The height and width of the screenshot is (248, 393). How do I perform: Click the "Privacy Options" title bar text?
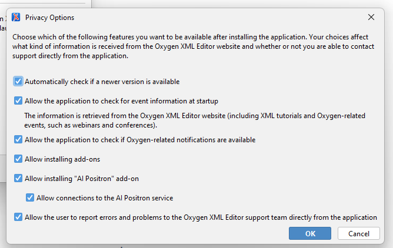pos(49,17)
